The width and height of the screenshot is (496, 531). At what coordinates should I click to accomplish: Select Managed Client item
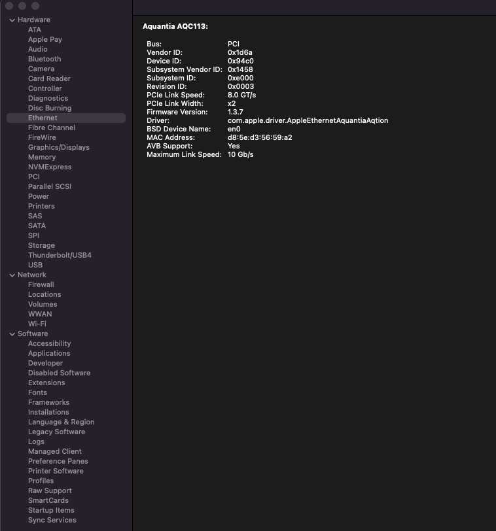(54, 452)
